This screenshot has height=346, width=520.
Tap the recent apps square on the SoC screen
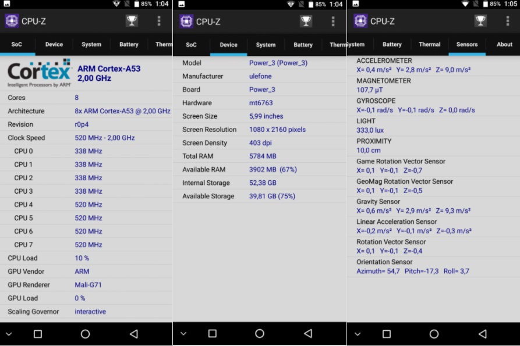38,334
